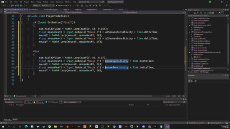Open the Analyze menu
The height and width of the screenshot is (129, 230).
point(46,2)
